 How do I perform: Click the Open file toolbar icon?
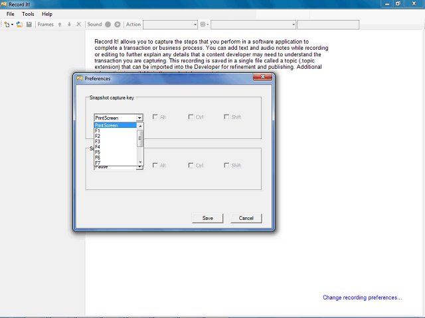pos(19,25)
